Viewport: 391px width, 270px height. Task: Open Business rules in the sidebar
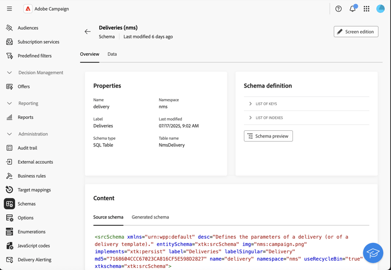point(32,176)
